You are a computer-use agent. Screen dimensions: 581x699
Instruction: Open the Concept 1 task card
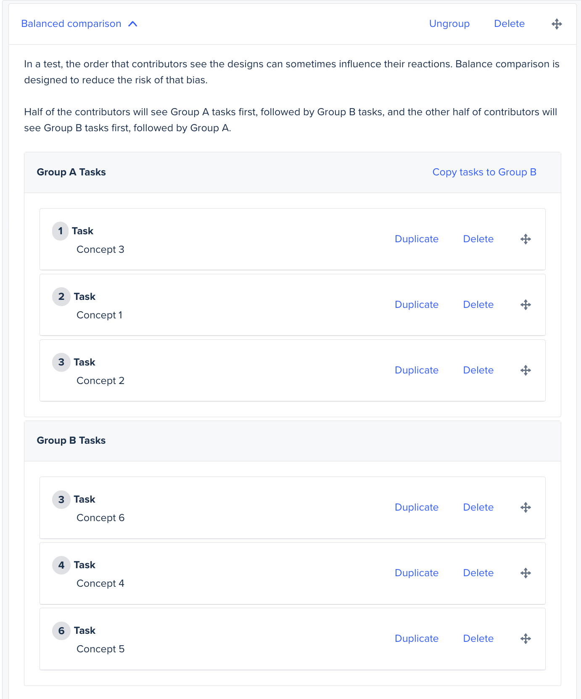pos(293,305)
